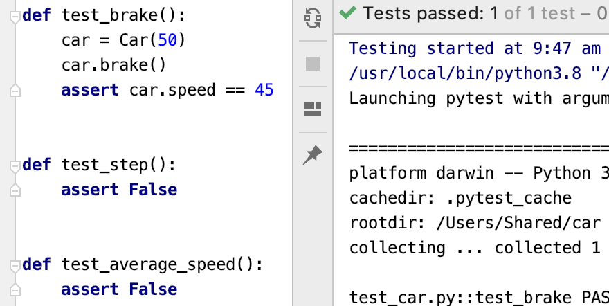
Task: Click the 'collecting ... collected 1' line
Action: pos(475,248)
